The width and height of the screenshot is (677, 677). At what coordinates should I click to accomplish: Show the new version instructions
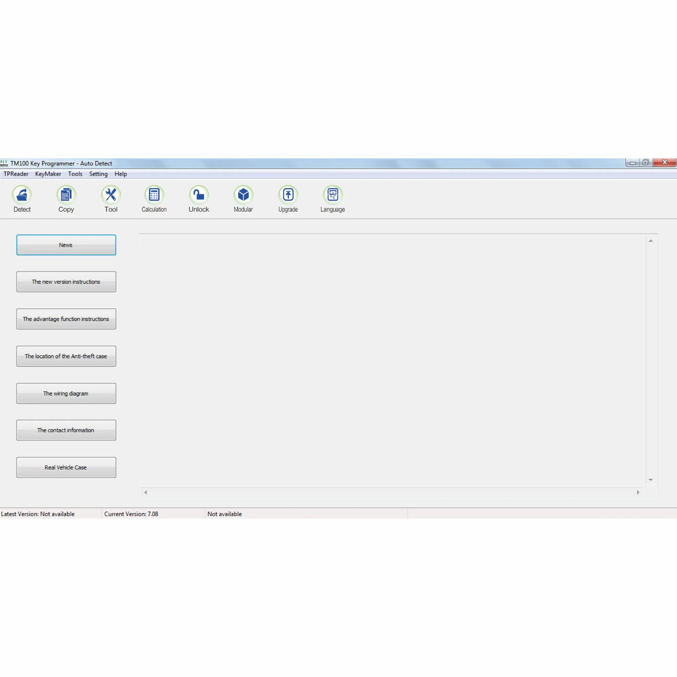coord(66,282)
